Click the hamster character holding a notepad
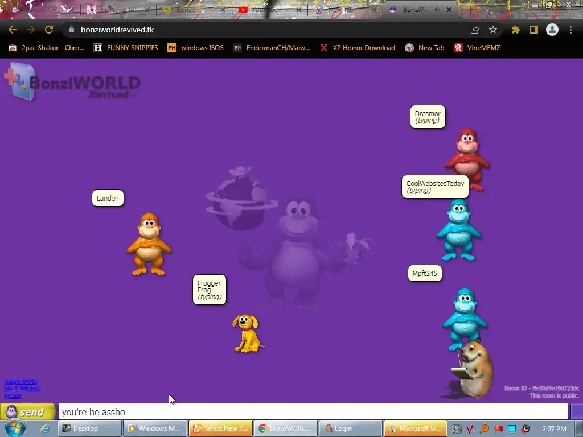This screenshot has height=437, width=583. 472,370
